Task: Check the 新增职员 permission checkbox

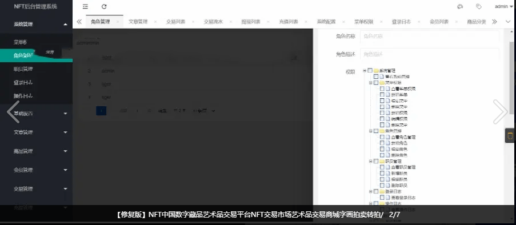Action: tap(382, 173)
